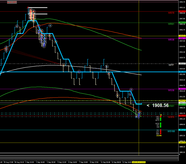Click the 6 Sep 16:55 time label

click(73, 162)
